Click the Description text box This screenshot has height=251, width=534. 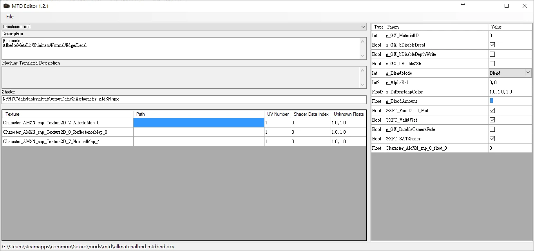[x=180, y=48]
